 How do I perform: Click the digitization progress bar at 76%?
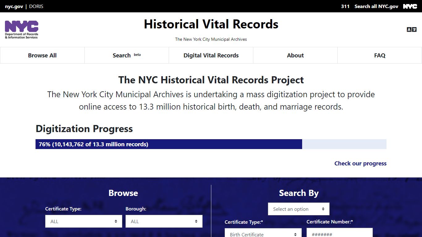[211, 144]
